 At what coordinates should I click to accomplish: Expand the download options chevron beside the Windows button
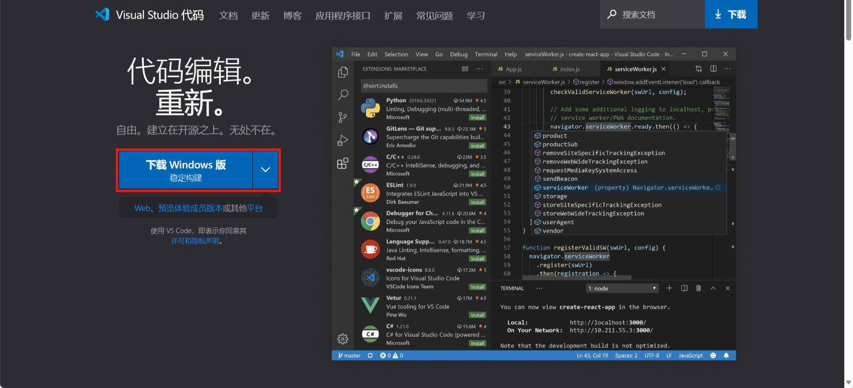click(266, 170)
